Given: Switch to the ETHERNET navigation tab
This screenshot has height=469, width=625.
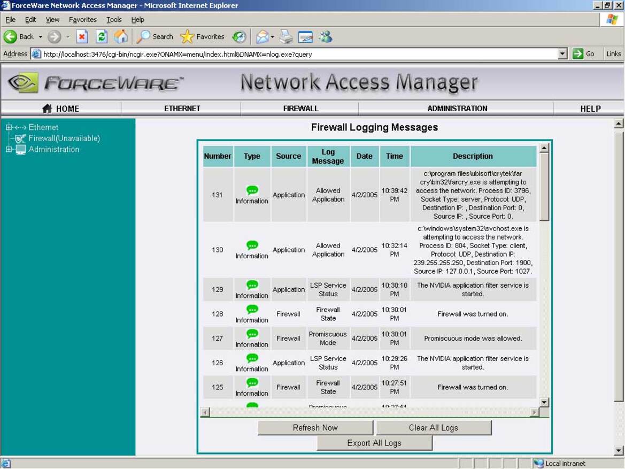Looking at the screenshot, I should [x=182, y=109].
